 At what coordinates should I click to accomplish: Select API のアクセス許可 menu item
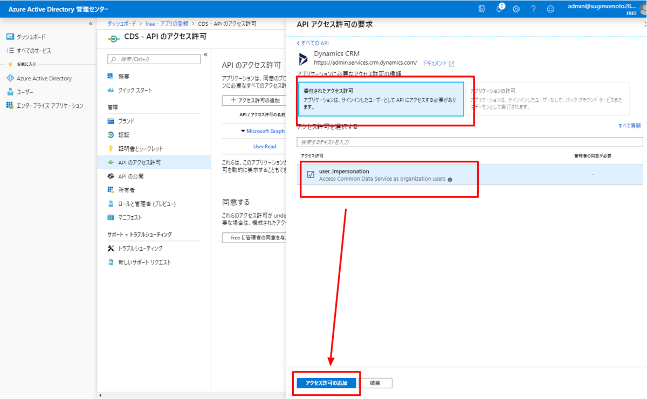pos(154,162)
